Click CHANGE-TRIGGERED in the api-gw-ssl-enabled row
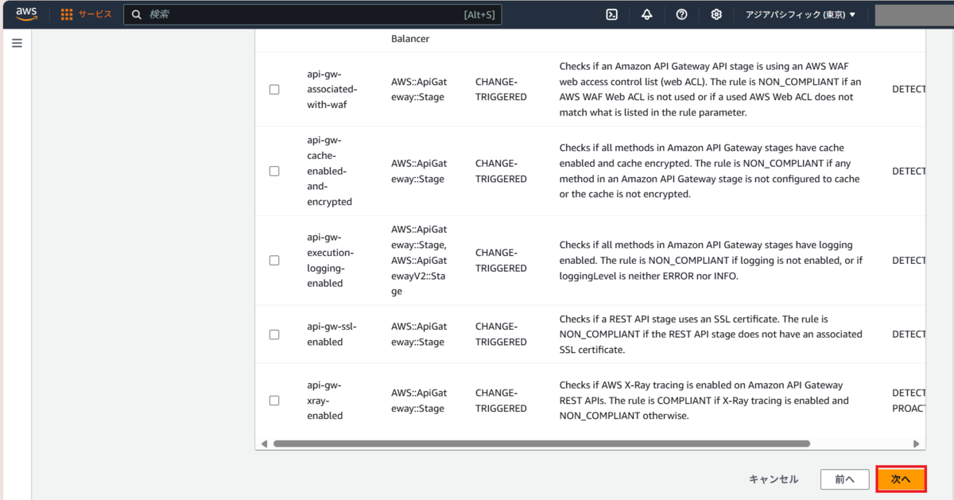This screenshot has height=500, width=954. 501,334
